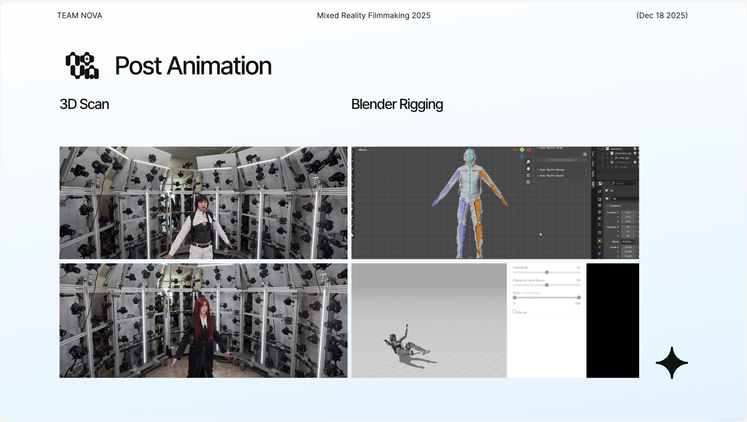The height and width of the screenshot is (422, 747).
Task: Open the Tool properties wrench icon tab
Action: point(599,191)
